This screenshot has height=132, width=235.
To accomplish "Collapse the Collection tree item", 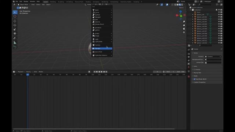I will click(x=191, y=10).
